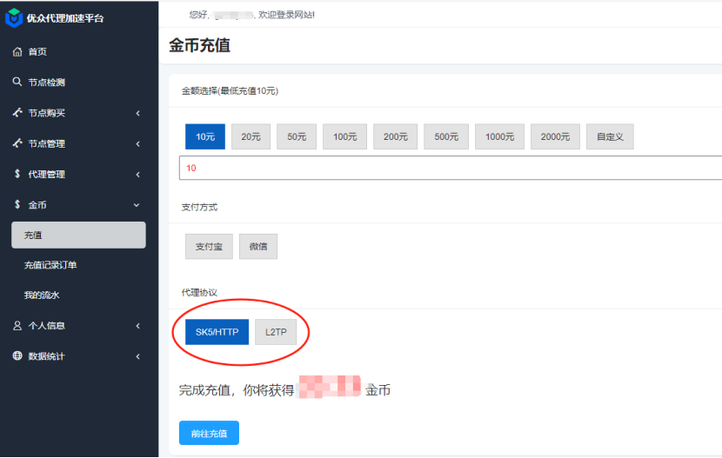Viewport: 722px width, 458px height.
Task: Choose 微信 as payment method
Action: [258, 247]
